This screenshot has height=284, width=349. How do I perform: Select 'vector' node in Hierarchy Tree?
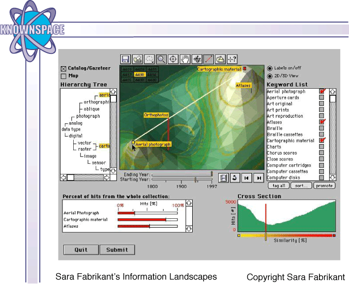85,142
